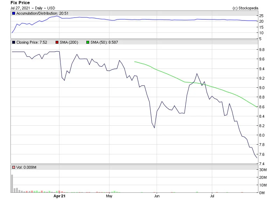Click the 'Jul' date axis label

[x=212, y=196]
